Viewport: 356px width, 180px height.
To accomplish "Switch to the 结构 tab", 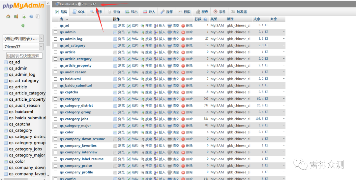I will point(61,12).
